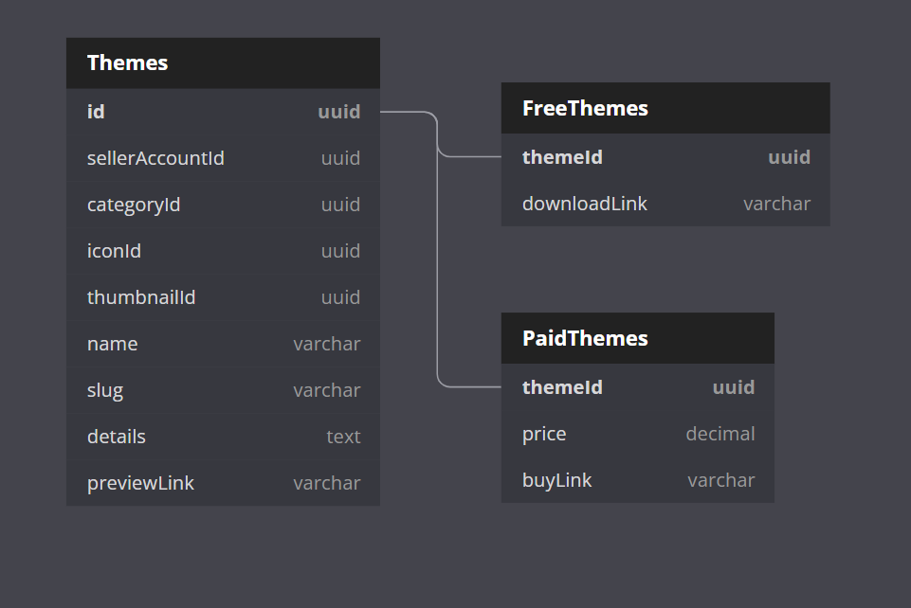
Task: Click the previewLink field row
Action: click(x=223, y=483)
